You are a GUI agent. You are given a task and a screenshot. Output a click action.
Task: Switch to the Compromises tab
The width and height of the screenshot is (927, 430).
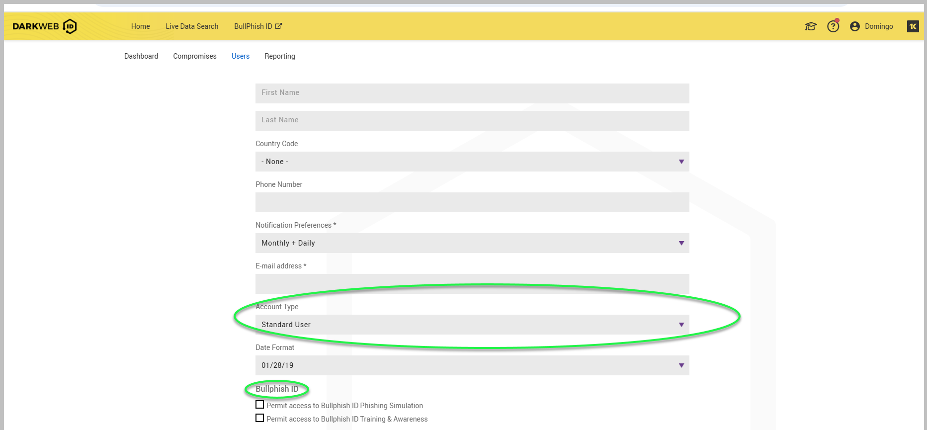(x=195, y=56)
